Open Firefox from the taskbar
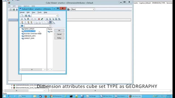 pyautogui.click(x=46, y=96)
